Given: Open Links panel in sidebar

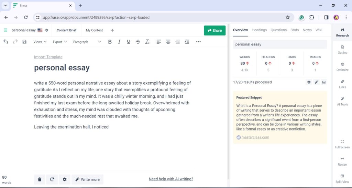Looking at the screenshot, I should point(342,84).
